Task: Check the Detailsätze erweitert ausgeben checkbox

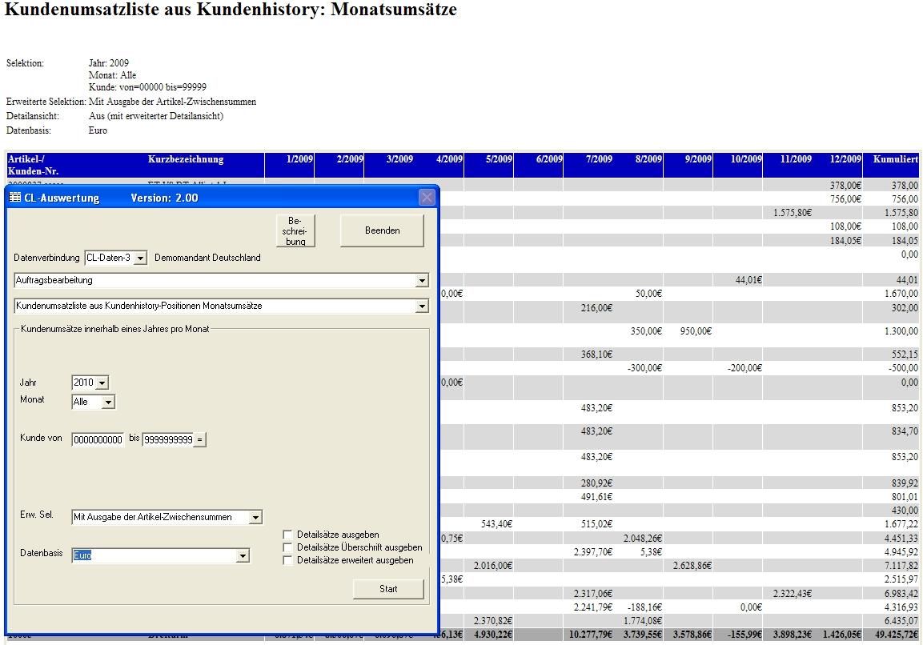Action: pos(288,560)
